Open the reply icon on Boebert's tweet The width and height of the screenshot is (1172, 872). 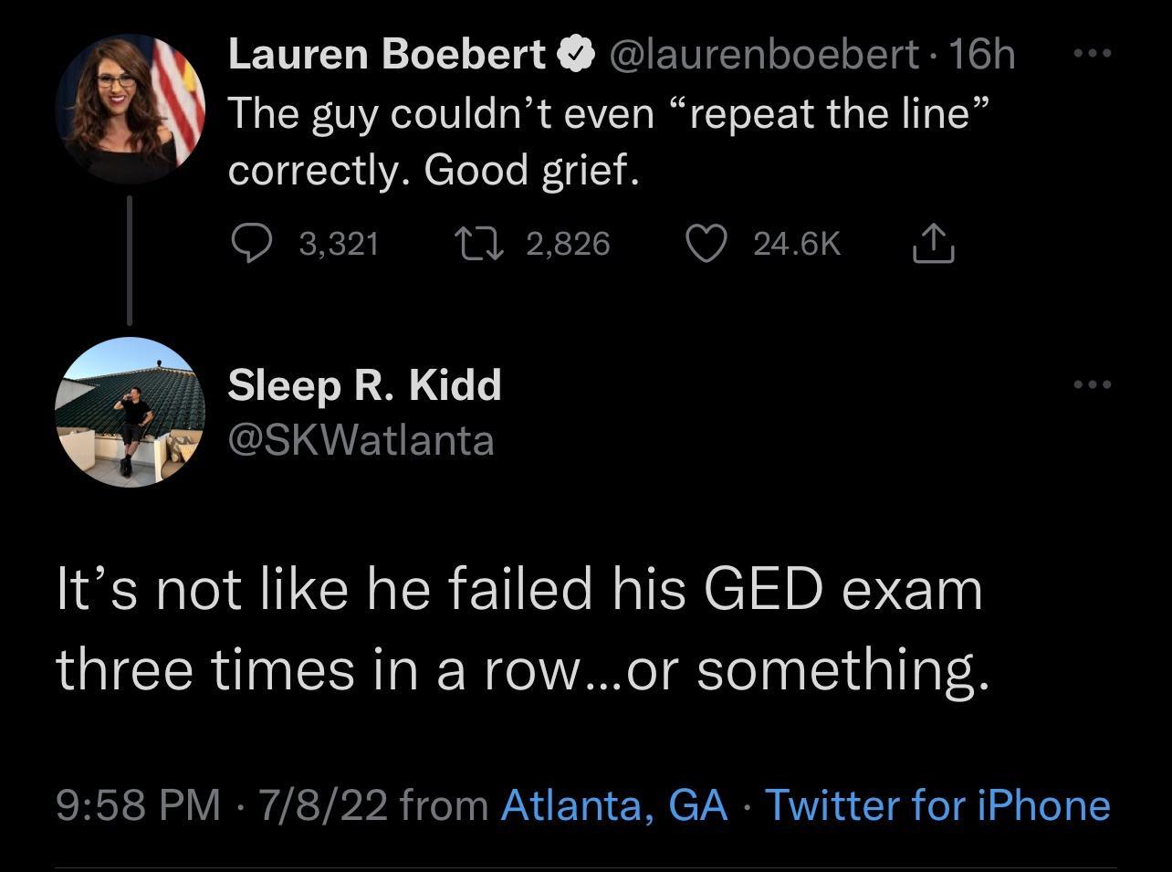click(x=252, y=242)
